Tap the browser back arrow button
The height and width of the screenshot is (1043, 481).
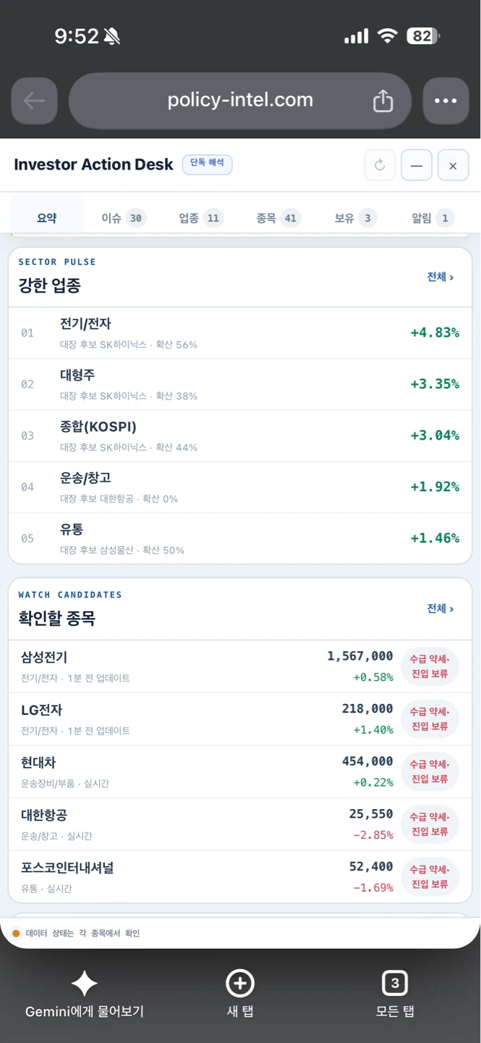coord(34,101)
